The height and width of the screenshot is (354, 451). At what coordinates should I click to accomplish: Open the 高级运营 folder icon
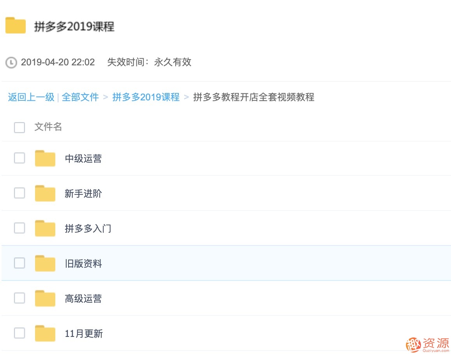coord(45,298)
